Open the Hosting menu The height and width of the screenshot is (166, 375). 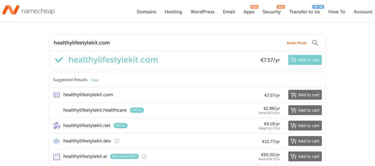tap(173, 12)
